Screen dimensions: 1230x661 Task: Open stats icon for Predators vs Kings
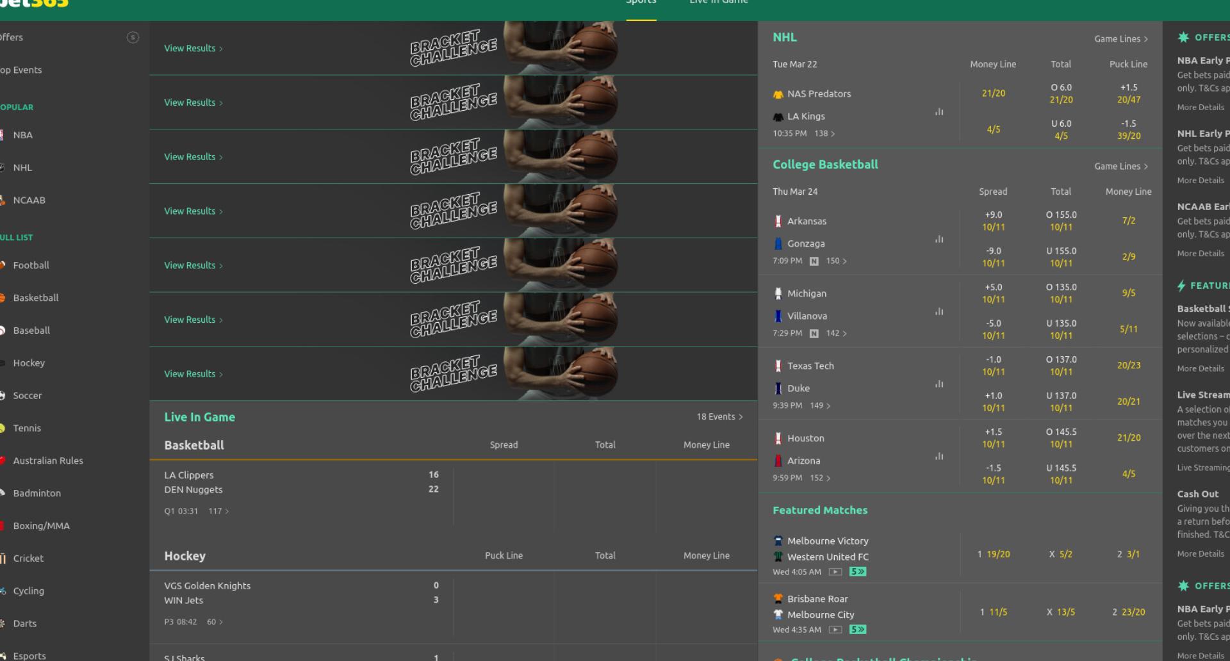939,112
